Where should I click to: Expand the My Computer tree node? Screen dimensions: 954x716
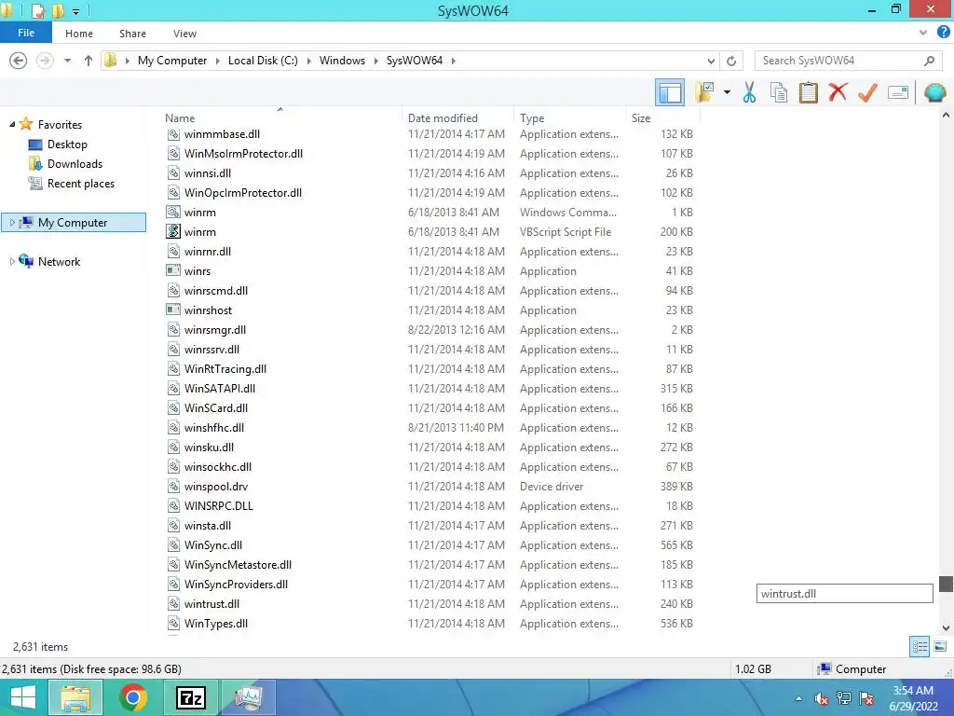point(12,223)
